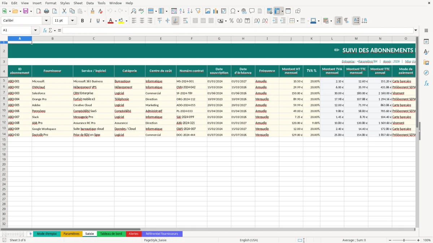Open sidebar Gallery icon
The width and height of the screenshot is (433, 243).
pos(426,63)
